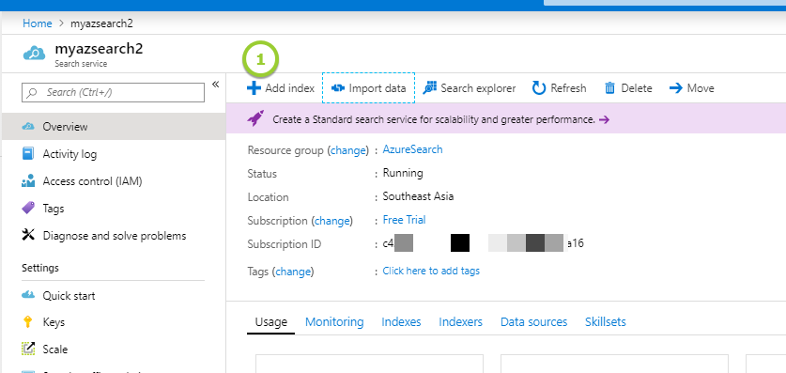
Task: Collapse the sidebar with double chevron
Action: click(216, 85)
